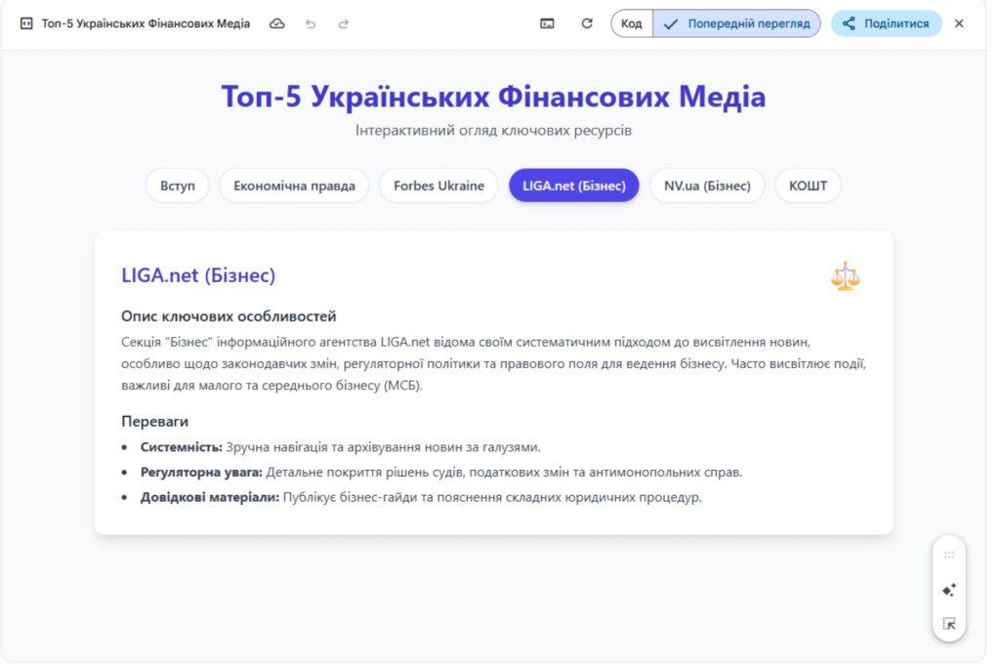Close the preview with the X

pos(958,22)
